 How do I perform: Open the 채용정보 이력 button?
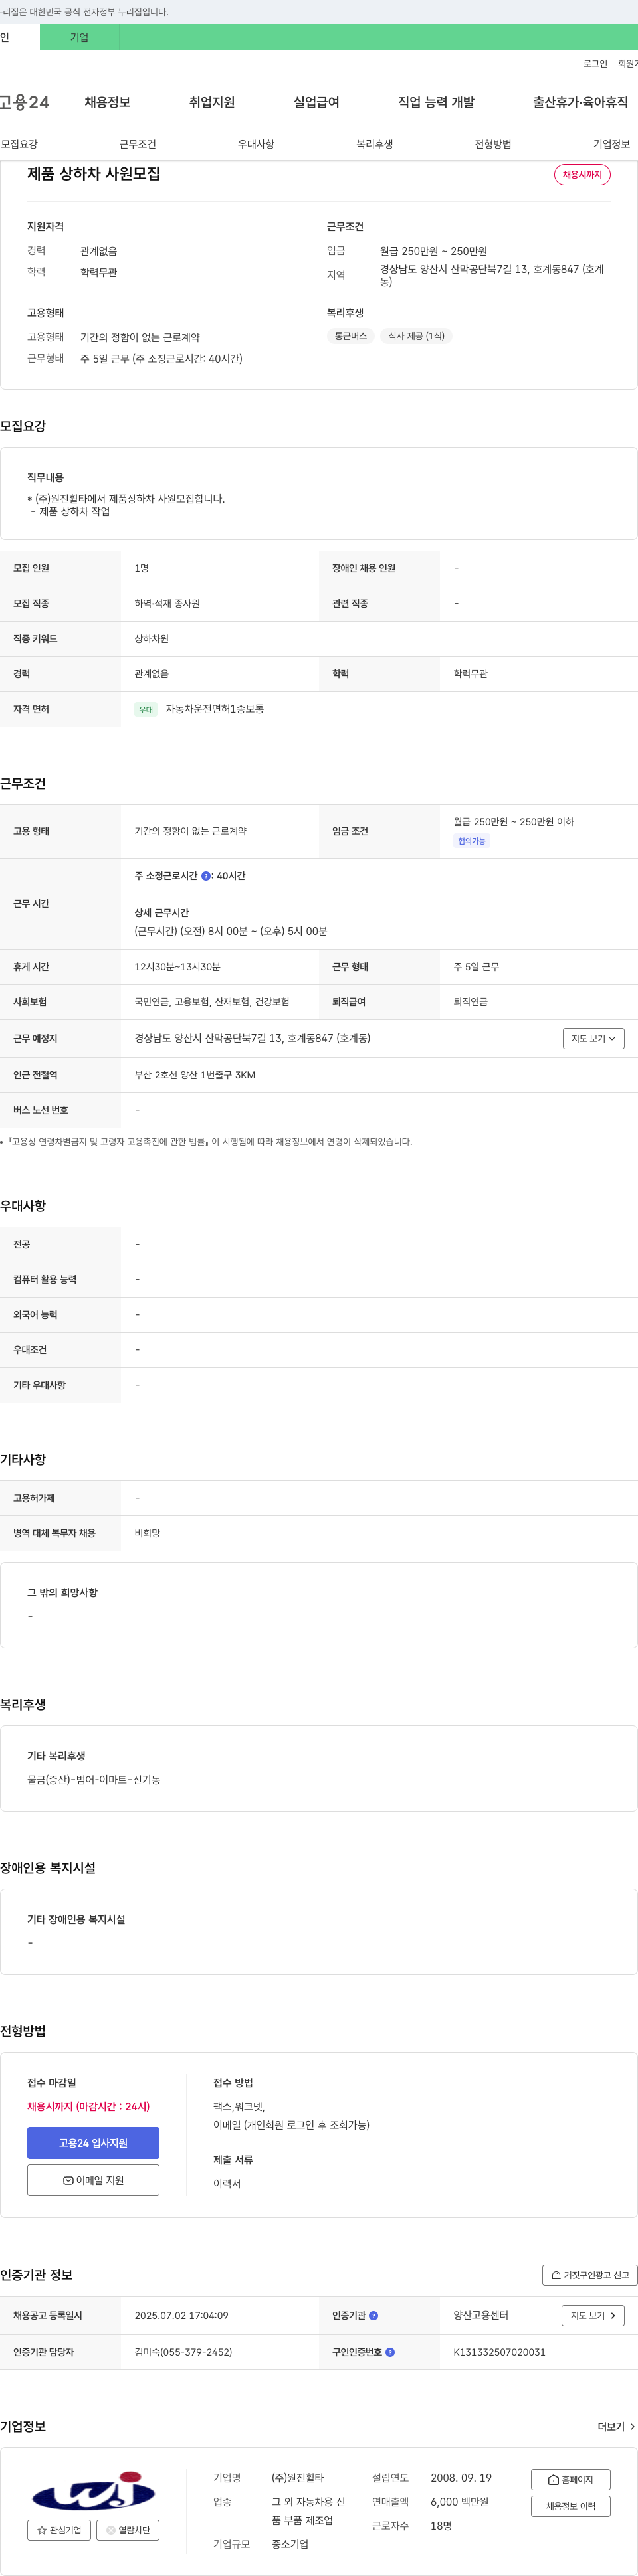click(570, 2506)
